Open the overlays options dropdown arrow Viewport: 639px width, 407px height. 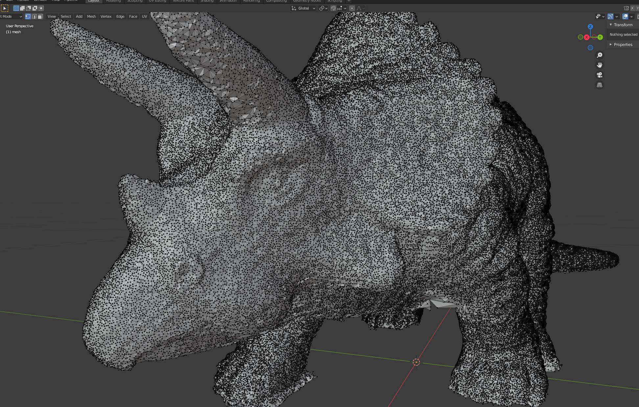click(631, 16)
